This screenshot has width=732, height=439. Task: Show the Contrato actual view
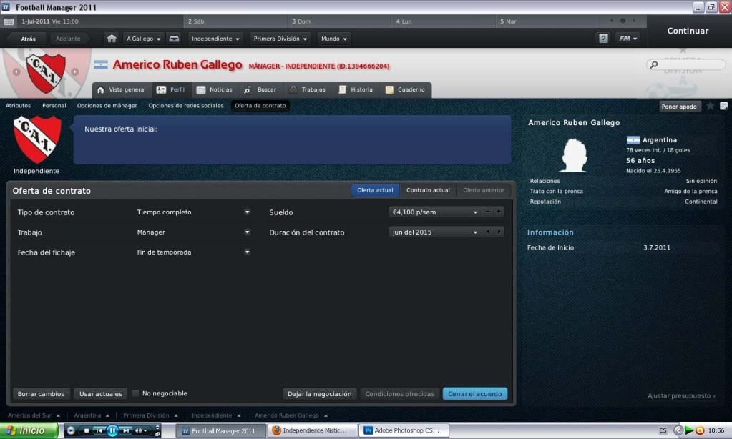428,190
